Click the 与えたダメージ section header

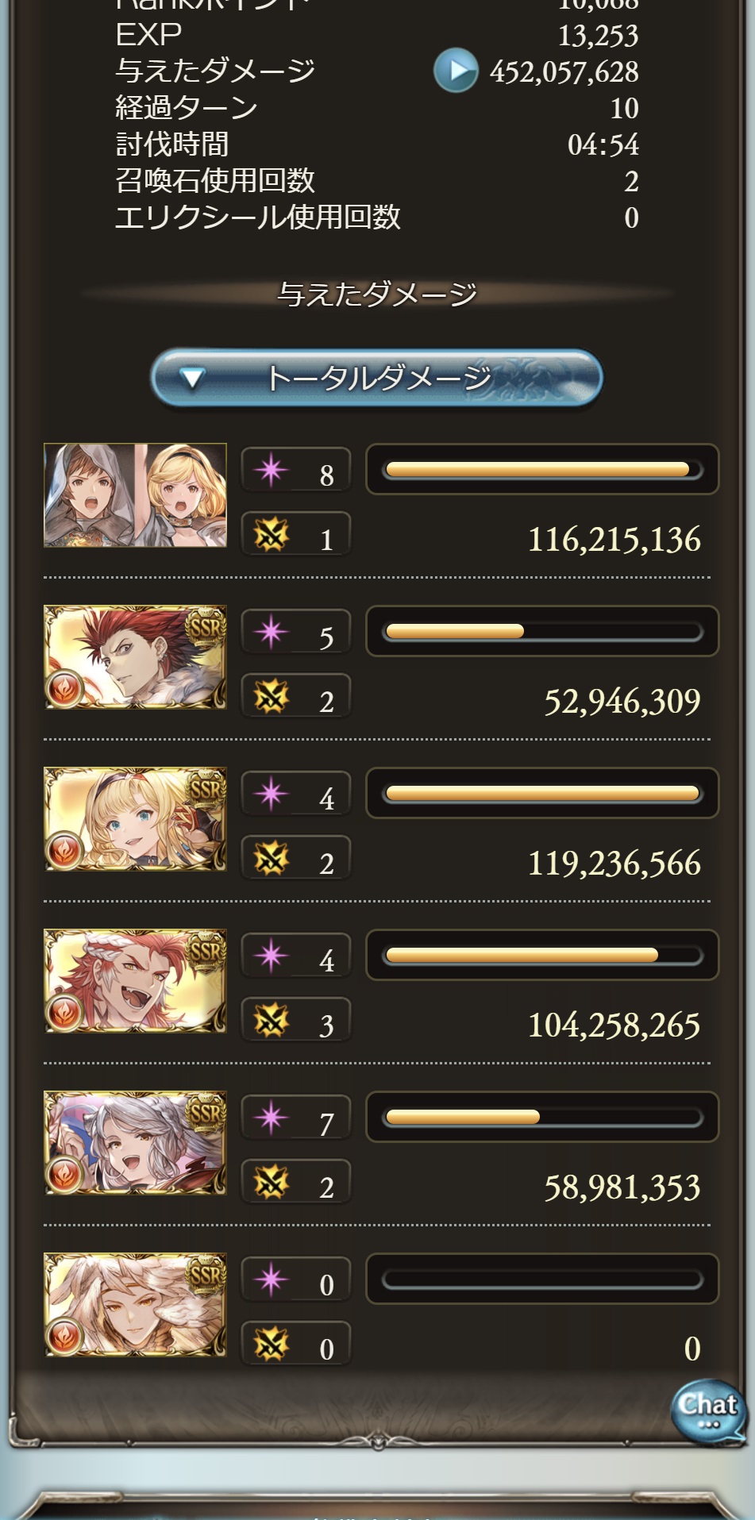pyautogui.click(x=377, y=294)
